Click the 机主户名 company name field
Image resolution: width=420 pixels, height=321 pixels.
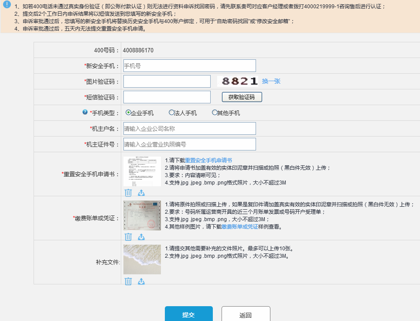tap(189, 129)
